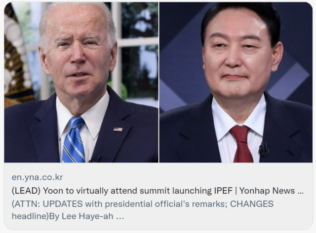
Task: Click the en.yna.co.kr domain link
Action: (x=38, y=177)
